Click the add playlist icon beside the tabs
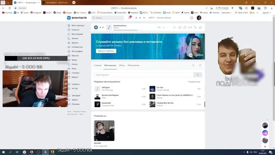 [193, 65]
